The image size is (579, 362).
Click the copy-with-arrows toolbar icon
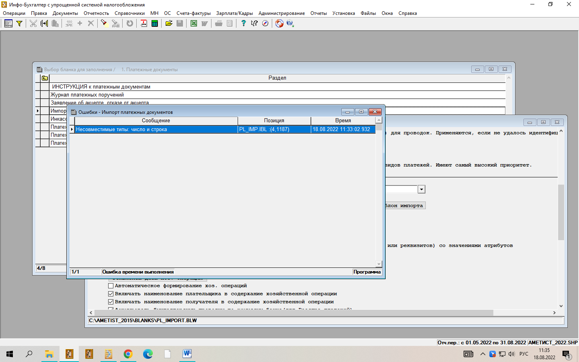point(44,23)
